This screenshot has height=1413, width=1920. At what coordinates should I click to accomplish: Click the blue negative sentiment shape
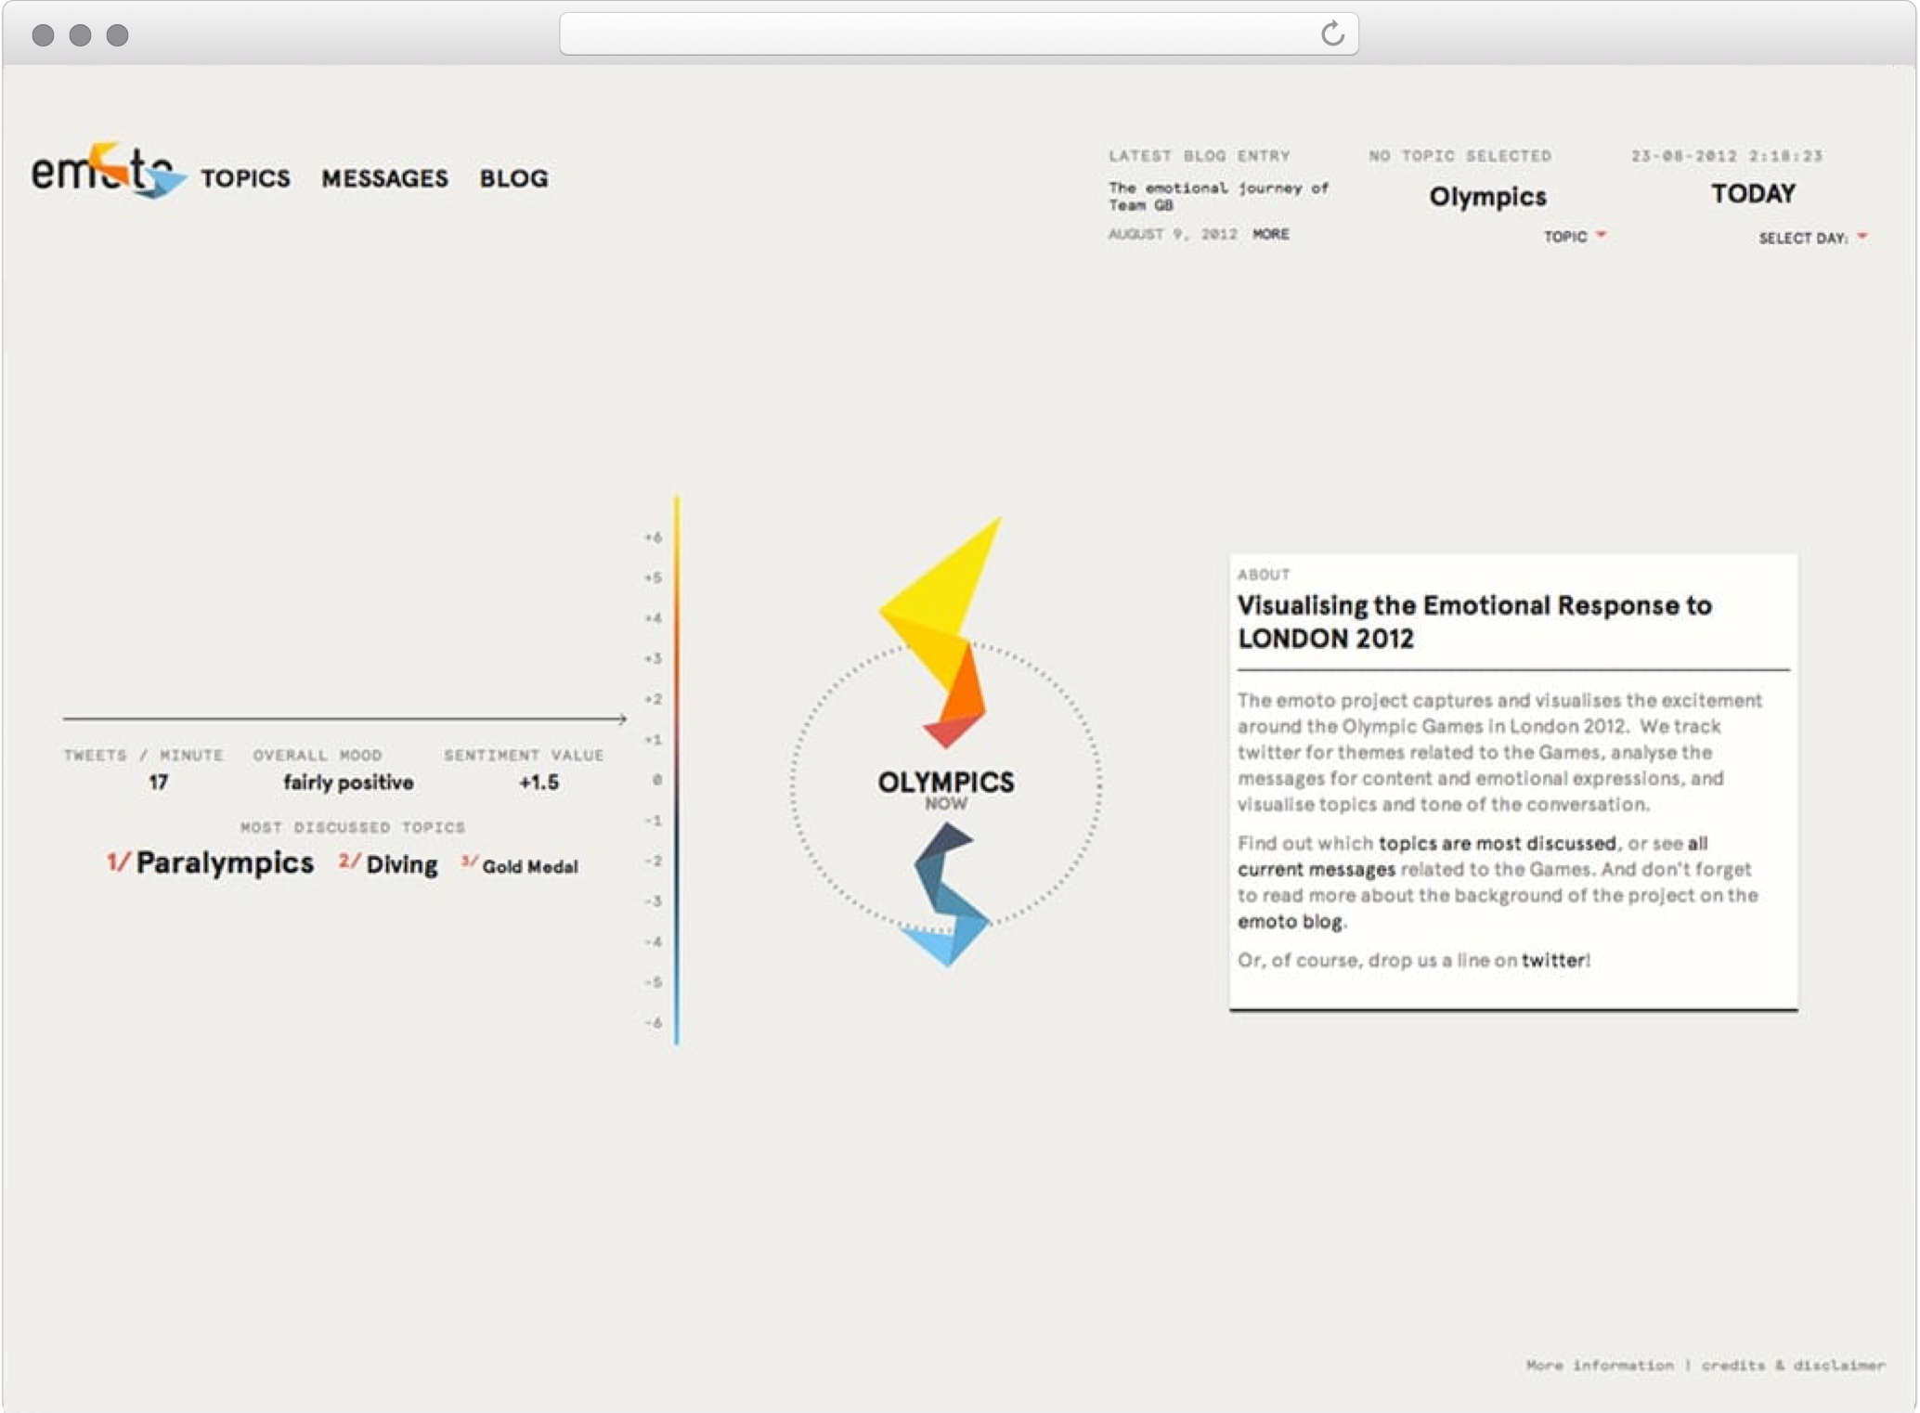947,896
